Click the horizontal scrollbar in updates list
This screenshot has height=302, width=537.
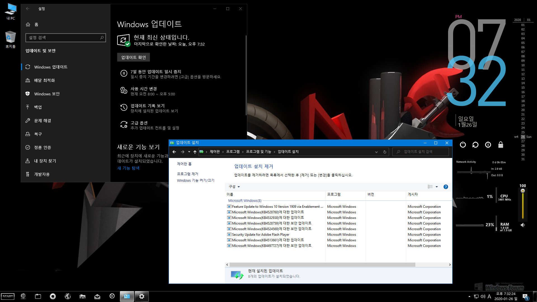(x=322, y=265)
